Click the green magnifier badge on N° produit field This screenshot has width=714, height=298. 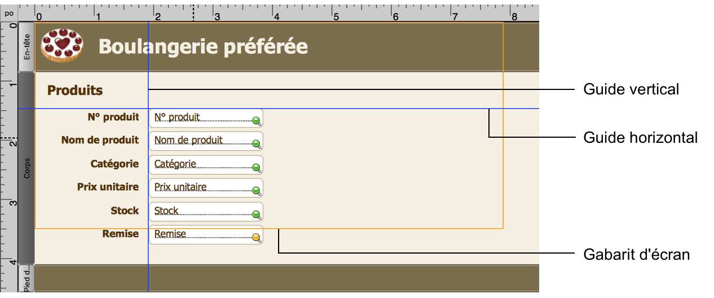[x=256, y=121]
